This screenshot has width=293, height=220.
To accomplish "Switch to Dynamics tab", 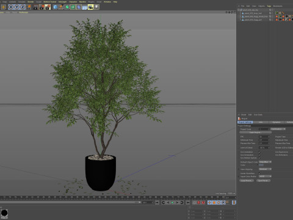I will click(277, 122).
